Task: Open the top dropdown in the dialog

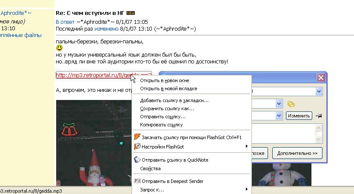Action: pyautogui.click(x=319, y=91)
